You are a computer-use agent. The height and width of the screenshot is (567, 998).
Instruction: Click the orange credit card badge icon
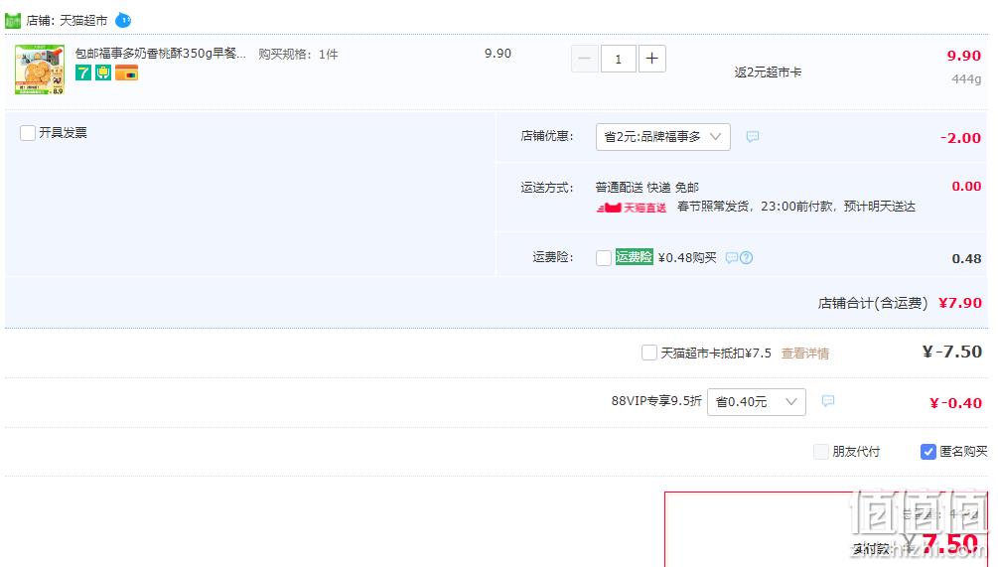tap(127, 72)
